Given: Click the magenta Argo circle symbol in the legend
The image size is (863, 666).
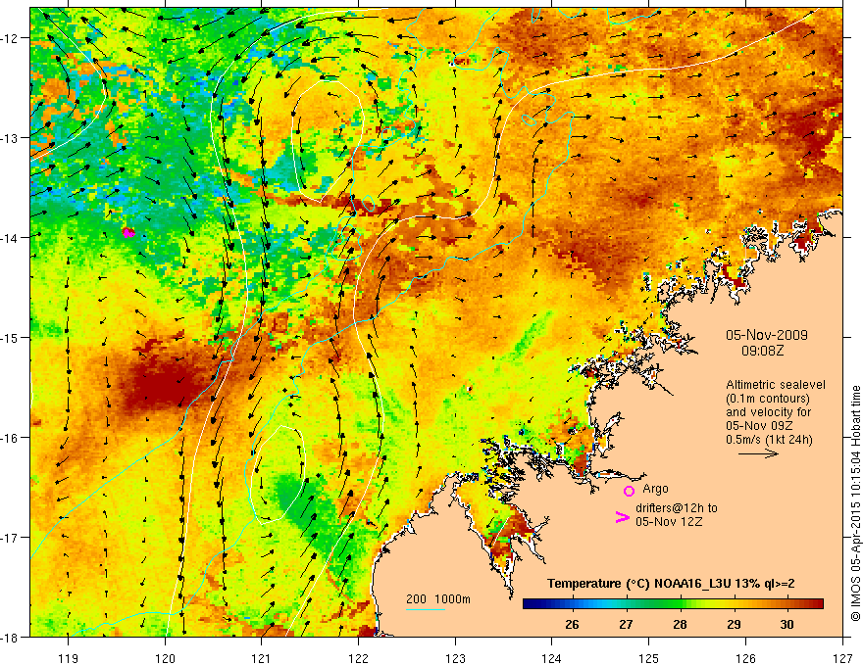Looking at the screenshot, I should 629,491.
